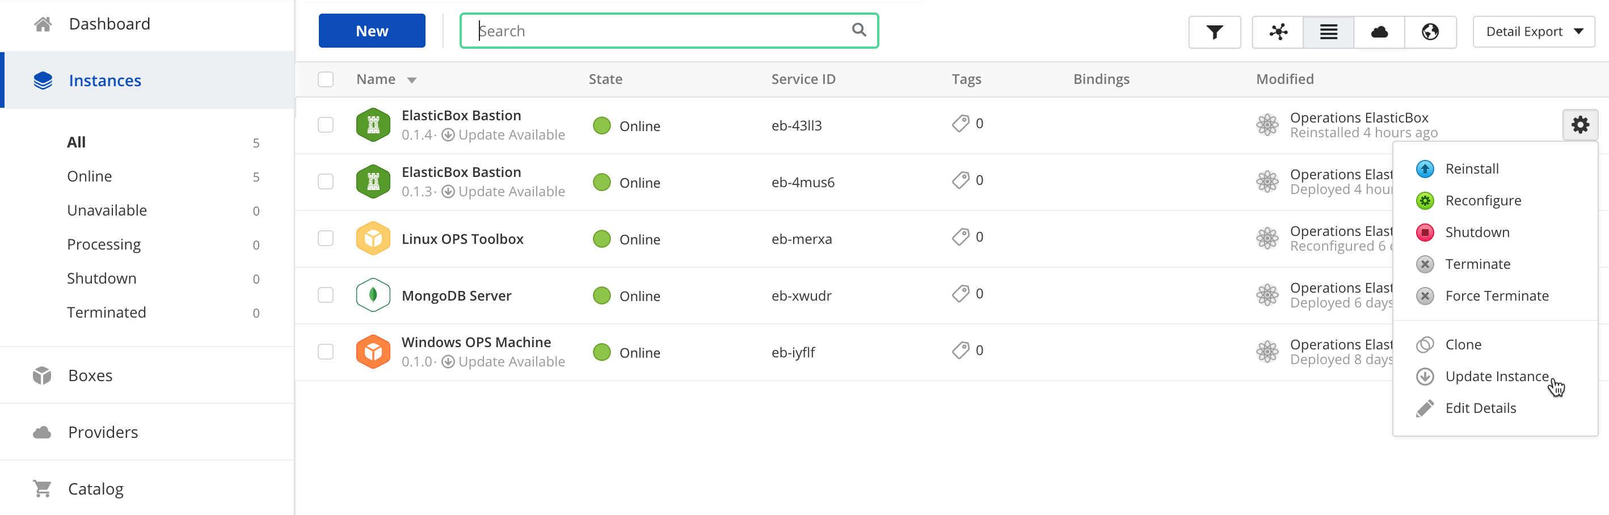Click the State column header

click(605, 79)
